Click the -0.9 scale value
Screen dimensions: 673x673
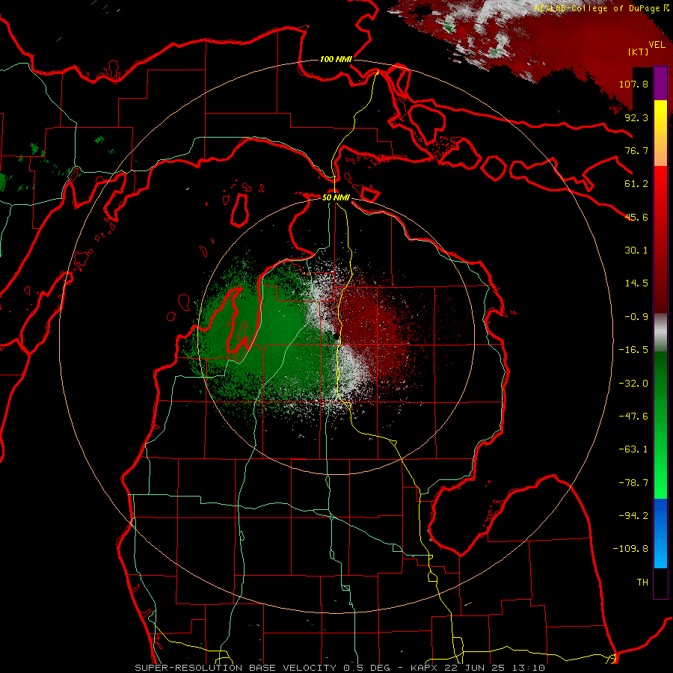pos(636,317)
